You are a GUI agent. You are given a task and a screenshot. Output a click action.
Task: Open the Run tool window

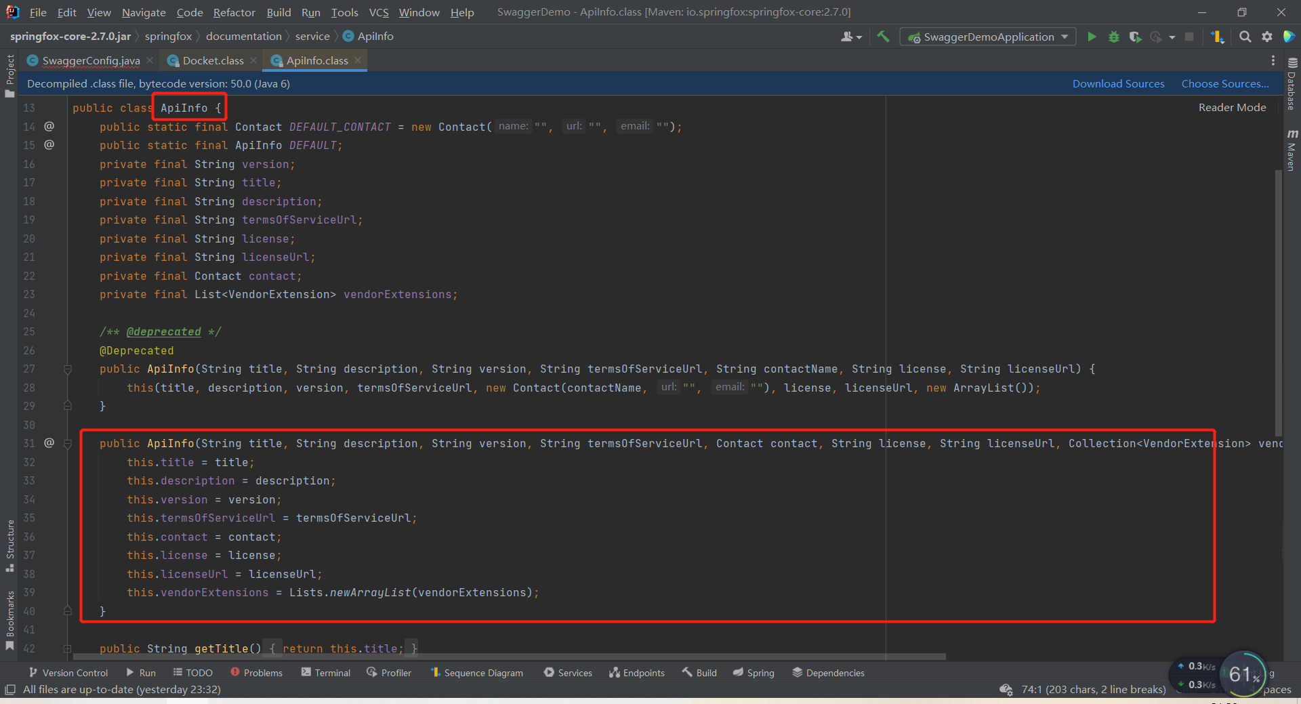141,673
